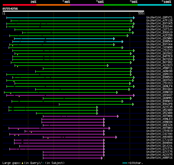Click arrowhead ending the Q9SKU7 purple bar
Viewport: 174px width, 165px height.
click(134, 95)
